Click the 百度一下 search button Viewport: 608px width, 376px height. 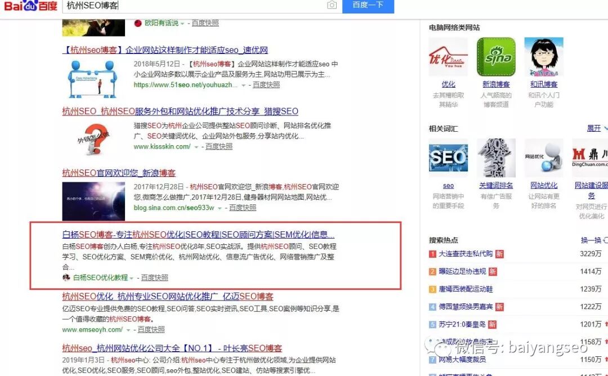point(368,6)
